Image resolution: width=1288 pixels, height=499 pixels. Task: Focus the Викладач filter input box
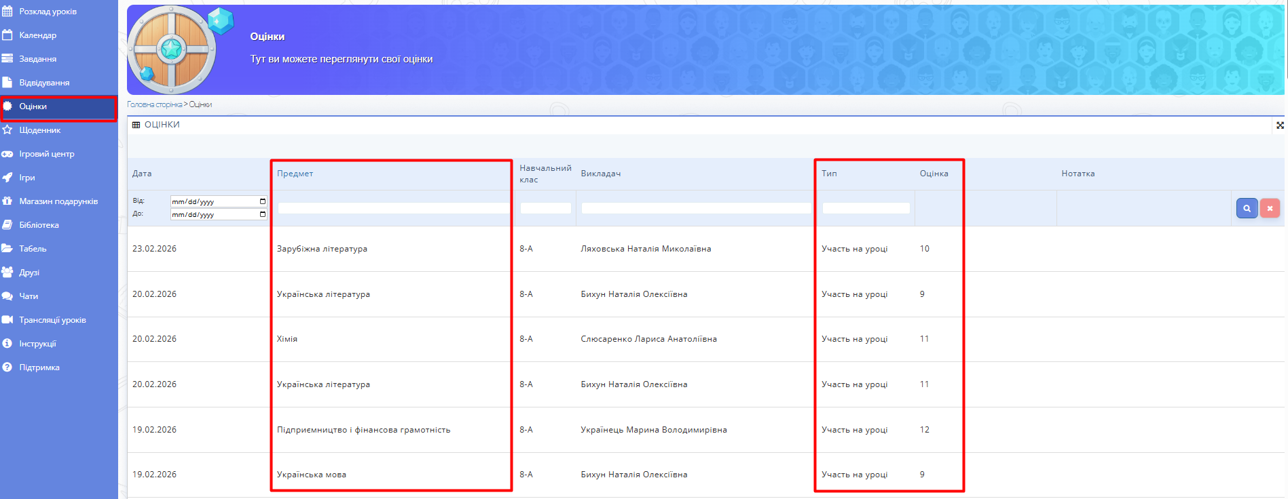point(696,208)
